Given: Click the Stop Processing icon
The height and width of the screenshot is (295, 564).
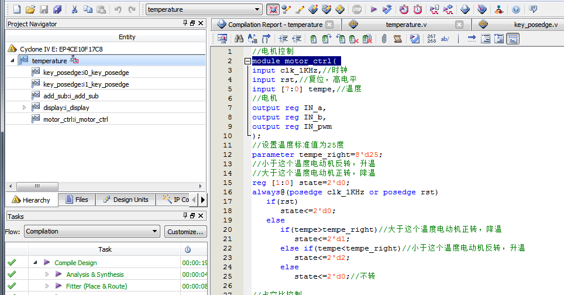Looking at the screenshot, I should click(x=357, y=9).
